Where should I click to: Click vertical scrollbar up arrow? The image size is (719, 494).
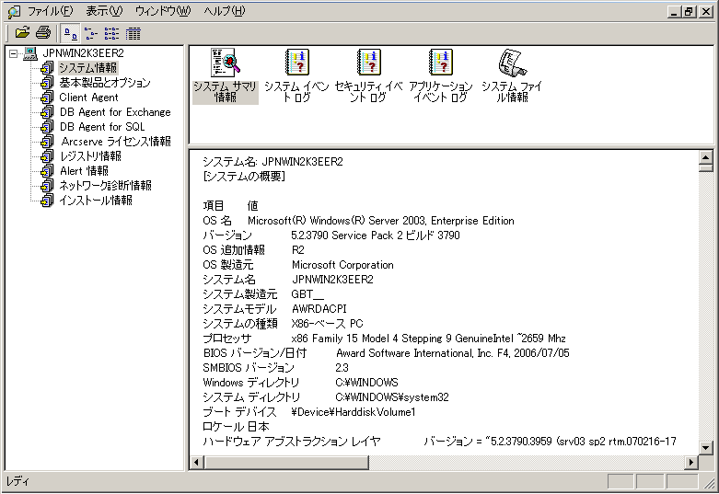point(706,157)
